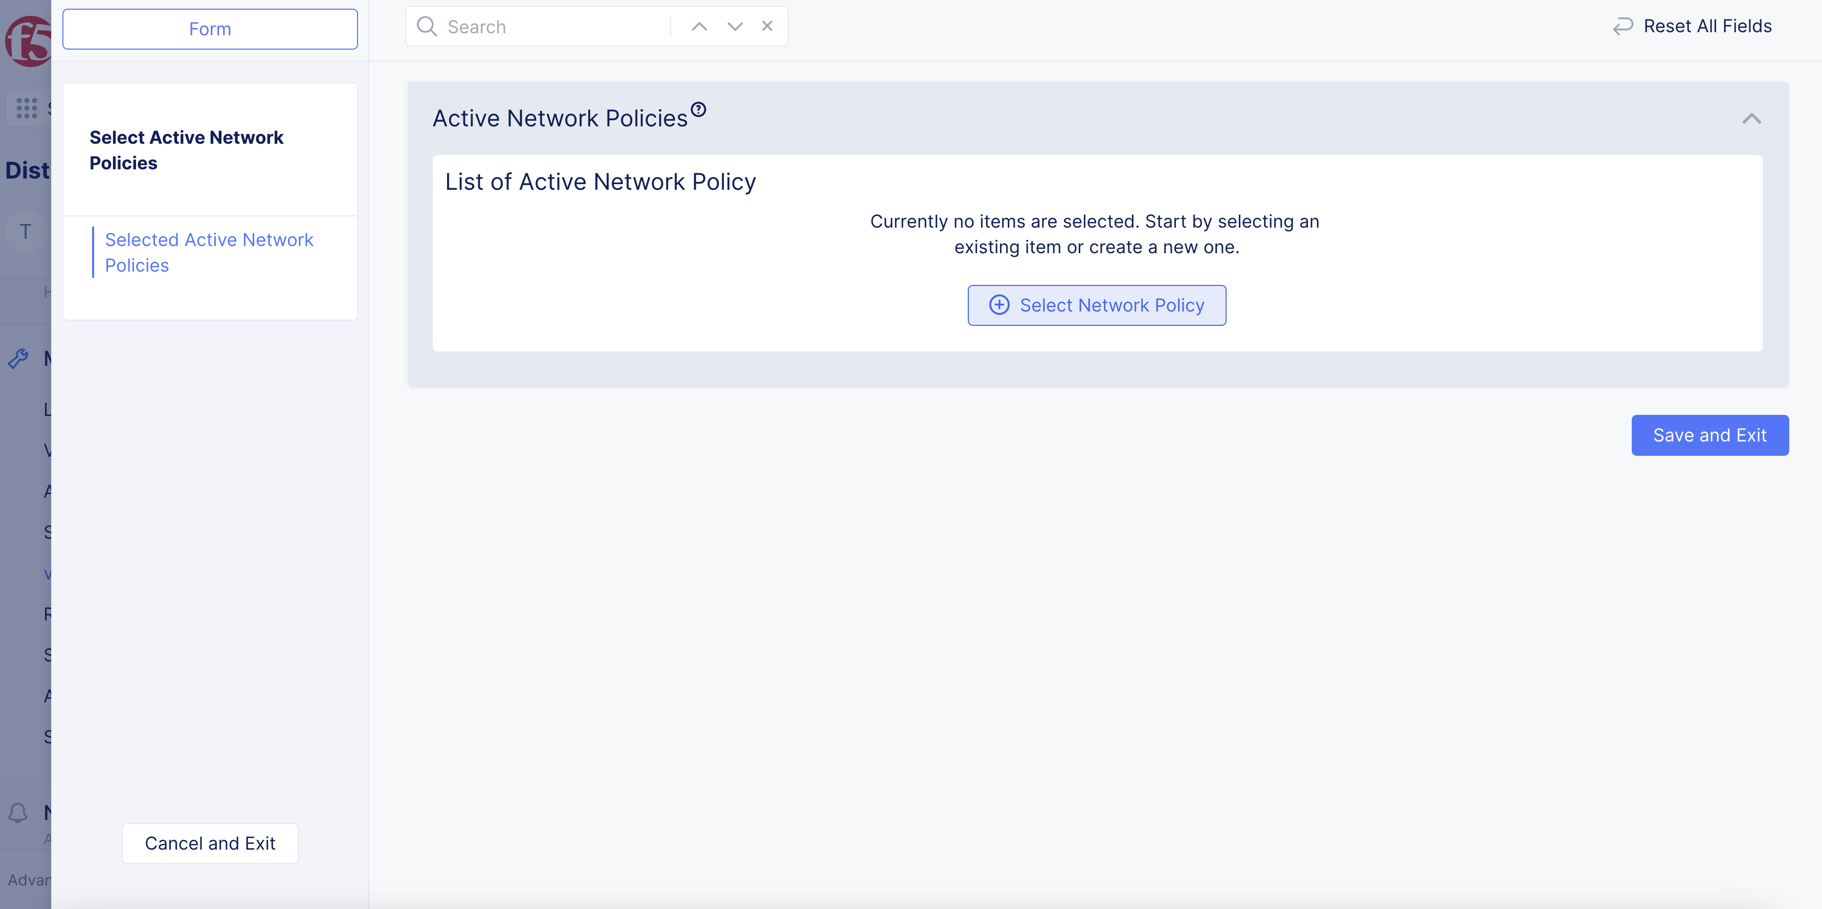The width and height of the screenshot is (1822, 909).
Task: Click the Save and Exit button
Action: (1709, 435)
